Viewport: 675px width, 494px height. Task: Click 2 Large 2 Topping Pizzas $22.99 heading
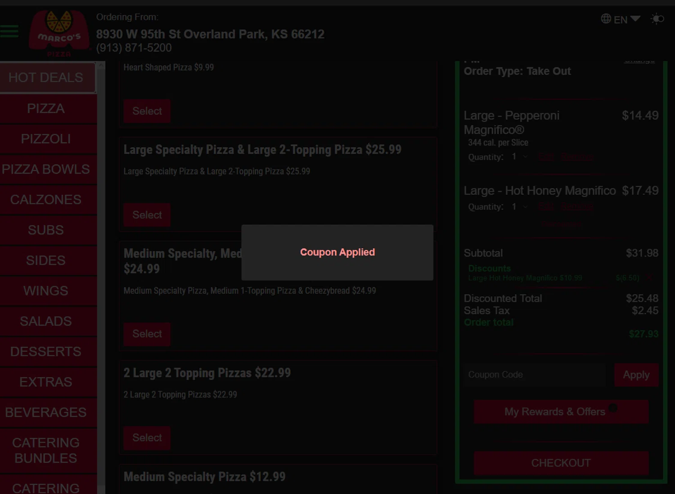pyautogui.click(x=207, y=373)
